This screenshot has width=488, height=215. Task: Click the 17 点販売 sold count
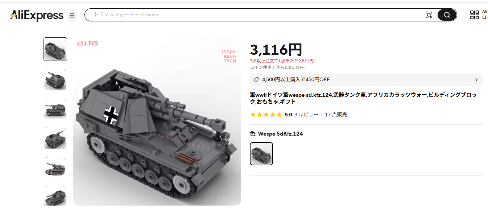pyautogui.click(x=336, y=115)
